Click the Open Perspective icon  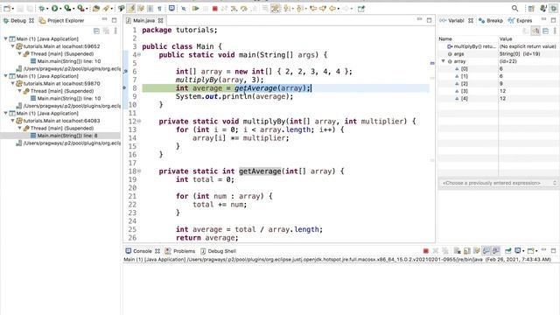pyautogui.click(x=531, y=9)
